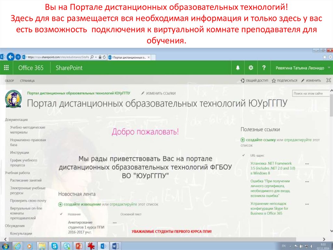
Task: Click the Поиск на этом сайте search field
Action: [x=311, y=93]
